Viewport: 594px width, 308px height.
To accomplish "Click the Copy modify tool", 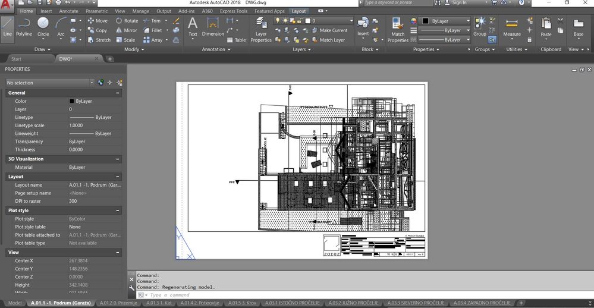I will coord(98,30).
